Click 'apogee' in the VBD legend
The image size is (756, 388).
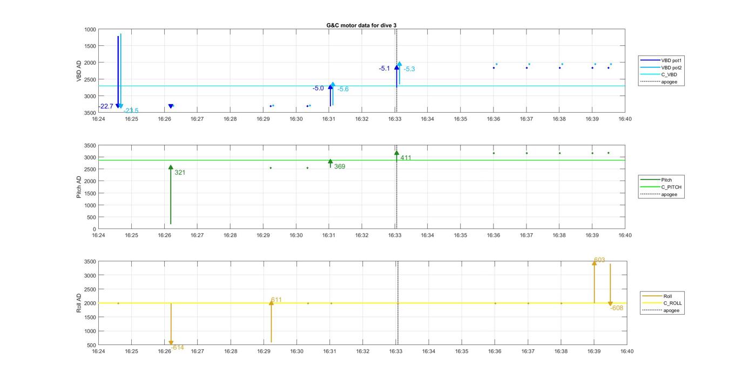(x=669, y=82)
